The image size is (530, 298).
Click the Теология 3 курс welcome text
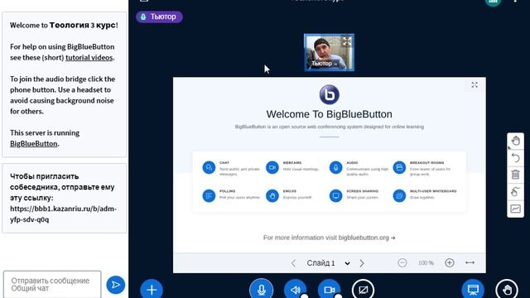tap(83, 25)
